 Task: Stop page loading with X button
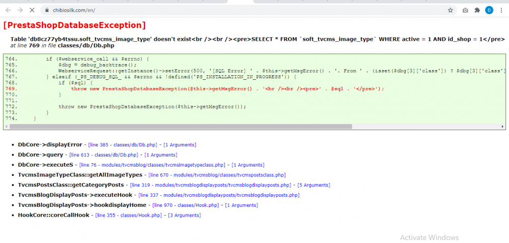coord(32,10)
